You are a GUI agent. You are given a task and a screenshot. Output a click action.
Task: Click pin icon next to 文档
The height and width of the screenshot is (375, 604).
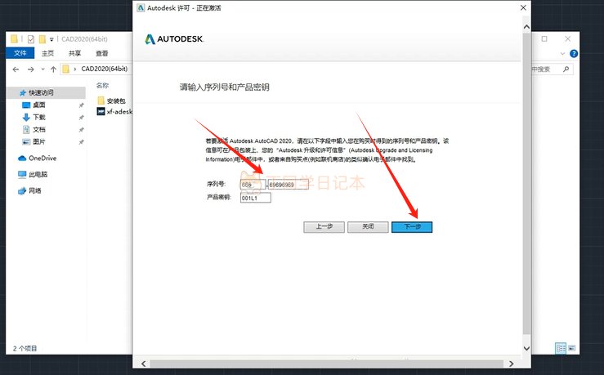[x=81, y=130]
